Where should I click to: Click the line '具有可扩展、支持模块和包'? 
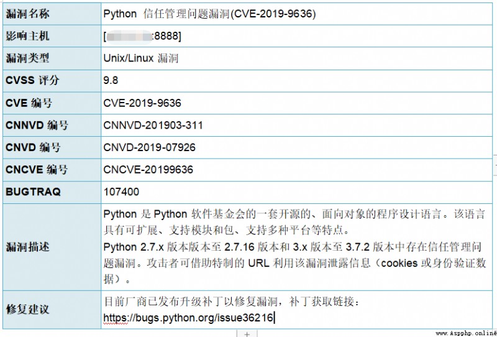(227, 231)
